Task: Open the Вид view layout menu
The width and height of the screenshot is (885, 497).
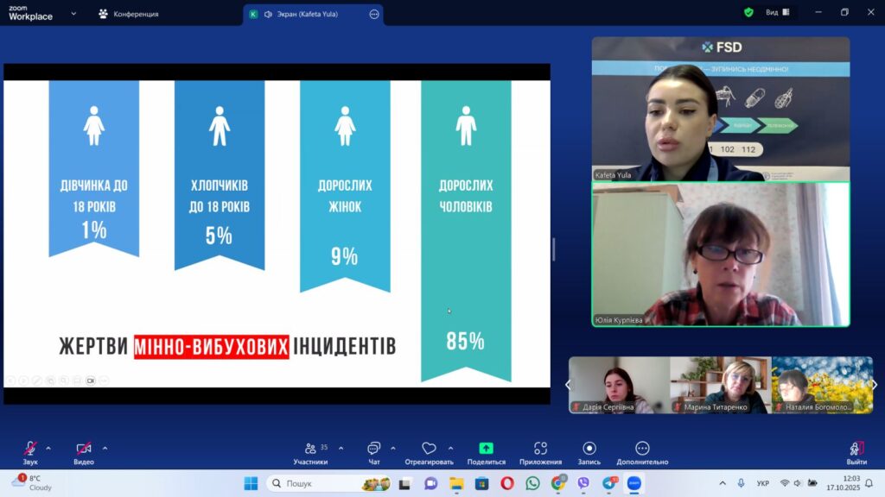Action: pos(771,13)
